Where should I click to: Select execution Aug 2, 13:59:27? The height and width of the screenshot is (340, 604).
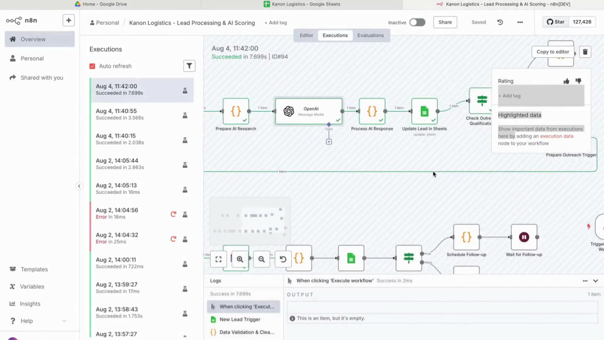tap(142, 287)
